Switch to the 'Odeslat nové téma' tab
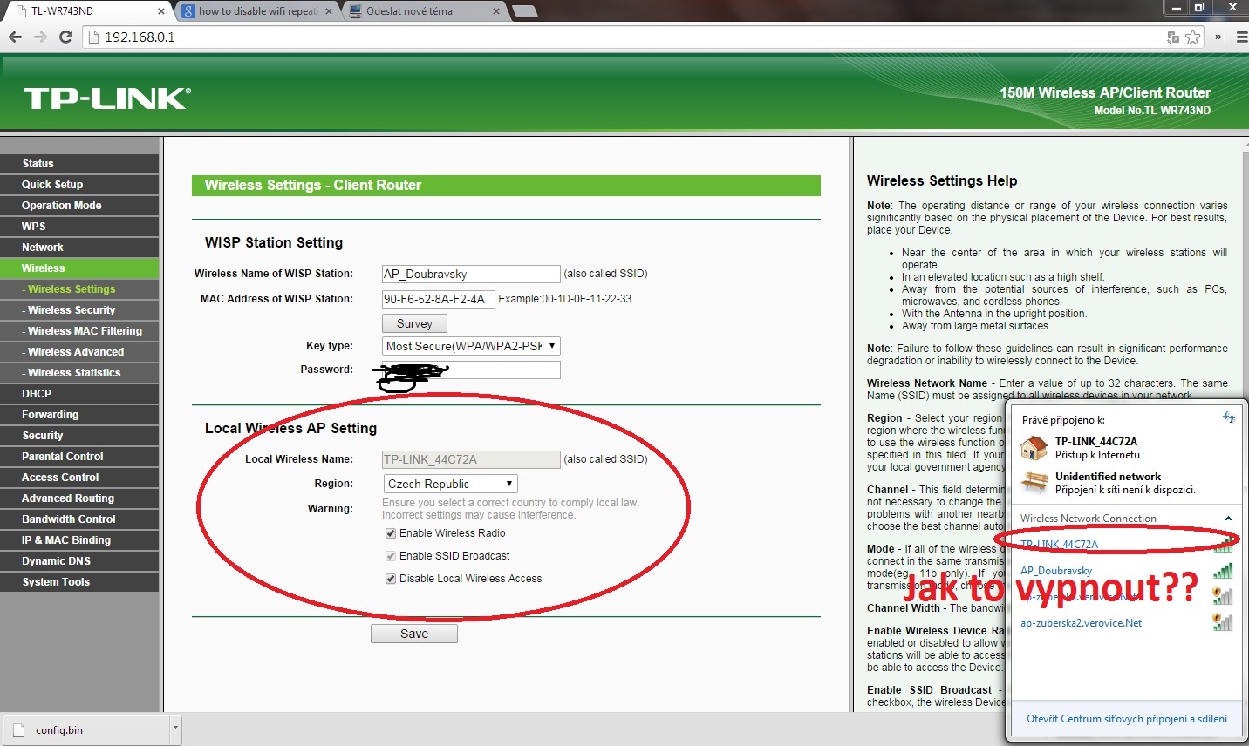The image size is (1249, 746). tap(424, 11)
